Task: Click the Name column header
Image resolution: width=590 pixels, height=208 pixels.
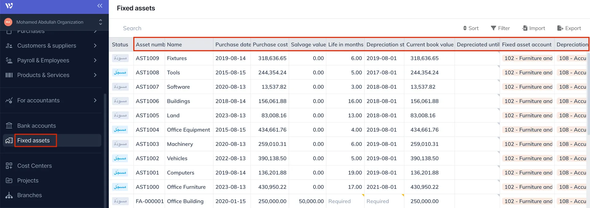Action: tap(189, 44)
